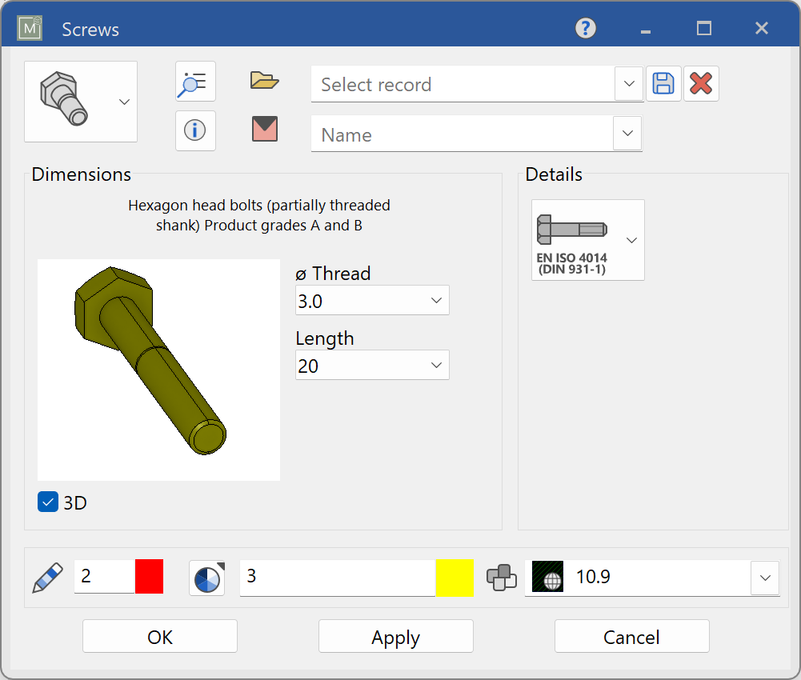Open a screw library file
801x680 pixels.
(x=264, y=80)
